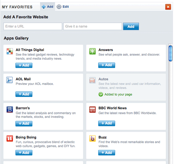Click the yellow Buzz app icon
Screen dimensions: 175x164
[x=93, y=138]
